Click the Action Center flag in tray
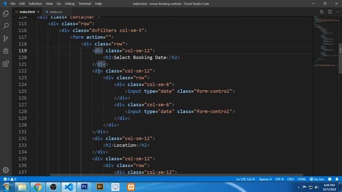This screenshot has width=342, height=192. [x=305, y=187]
